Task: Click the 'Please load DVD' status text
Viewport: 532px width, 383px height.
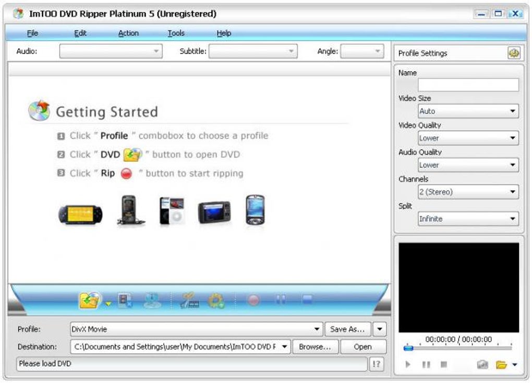Action: (x=45, y=364)
